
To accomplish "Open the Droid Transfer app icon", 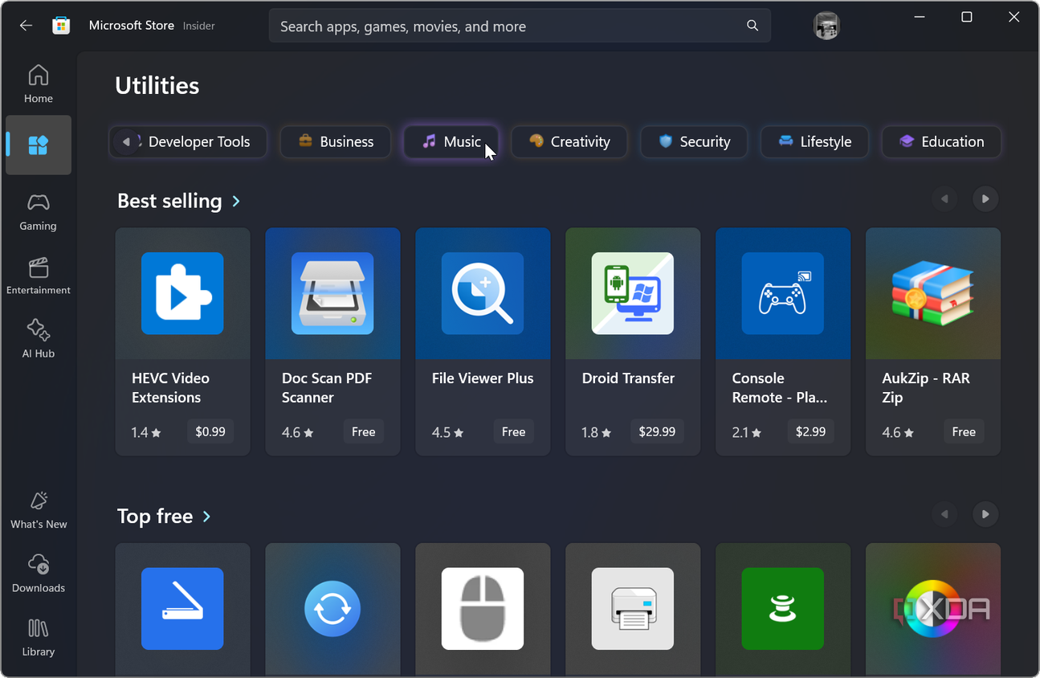I will 633,293.
